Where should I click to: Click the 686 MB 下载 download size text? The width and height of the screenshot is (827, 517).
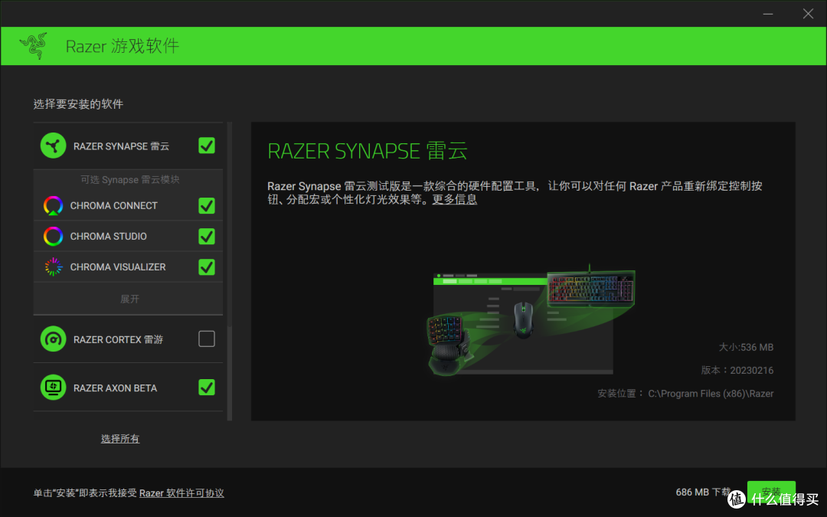point(704,492)
